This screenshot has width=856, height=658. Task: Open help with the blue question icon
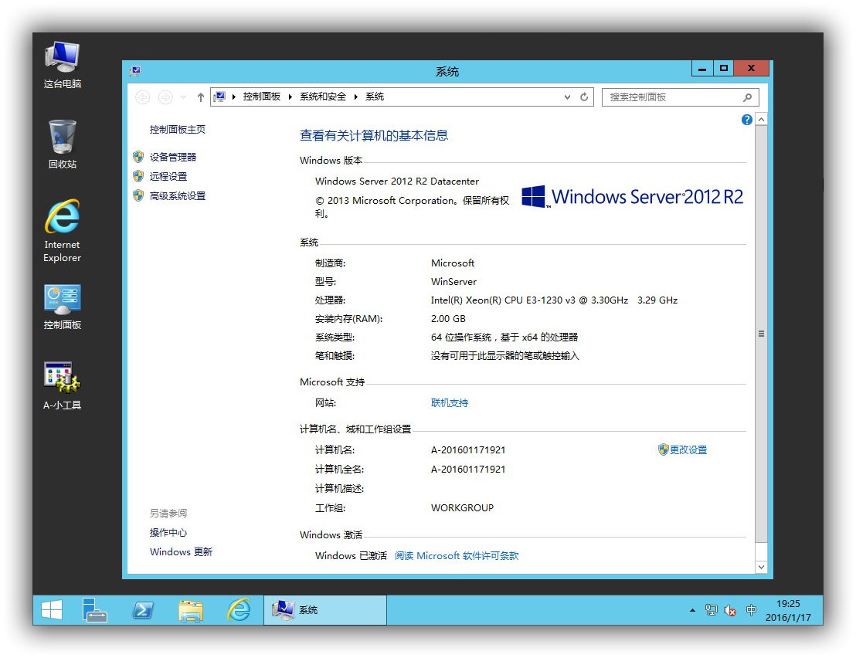(747, 120)
